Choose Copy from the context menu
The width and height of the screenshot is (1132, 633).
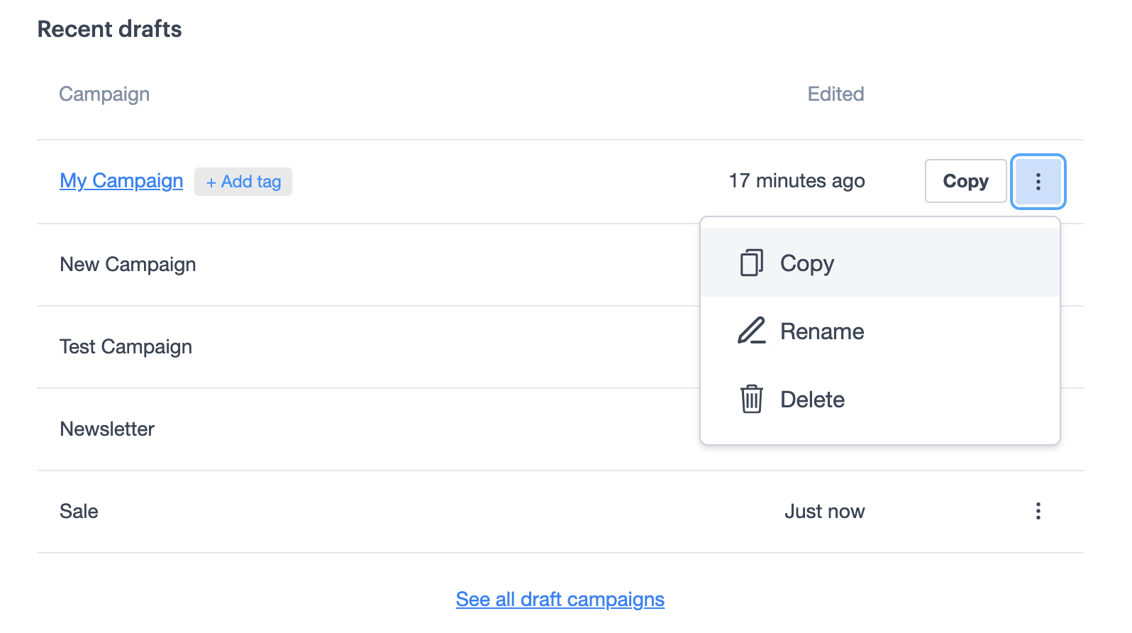807,263
